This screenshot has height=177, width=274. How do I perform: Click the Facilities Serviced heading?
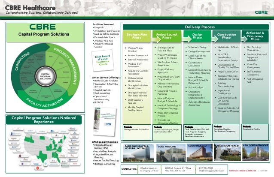(x=103, y=24)
